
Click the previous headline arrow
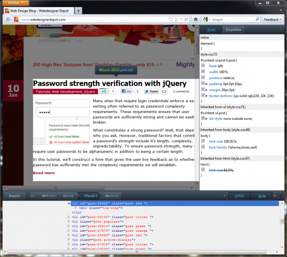[157, 65]
